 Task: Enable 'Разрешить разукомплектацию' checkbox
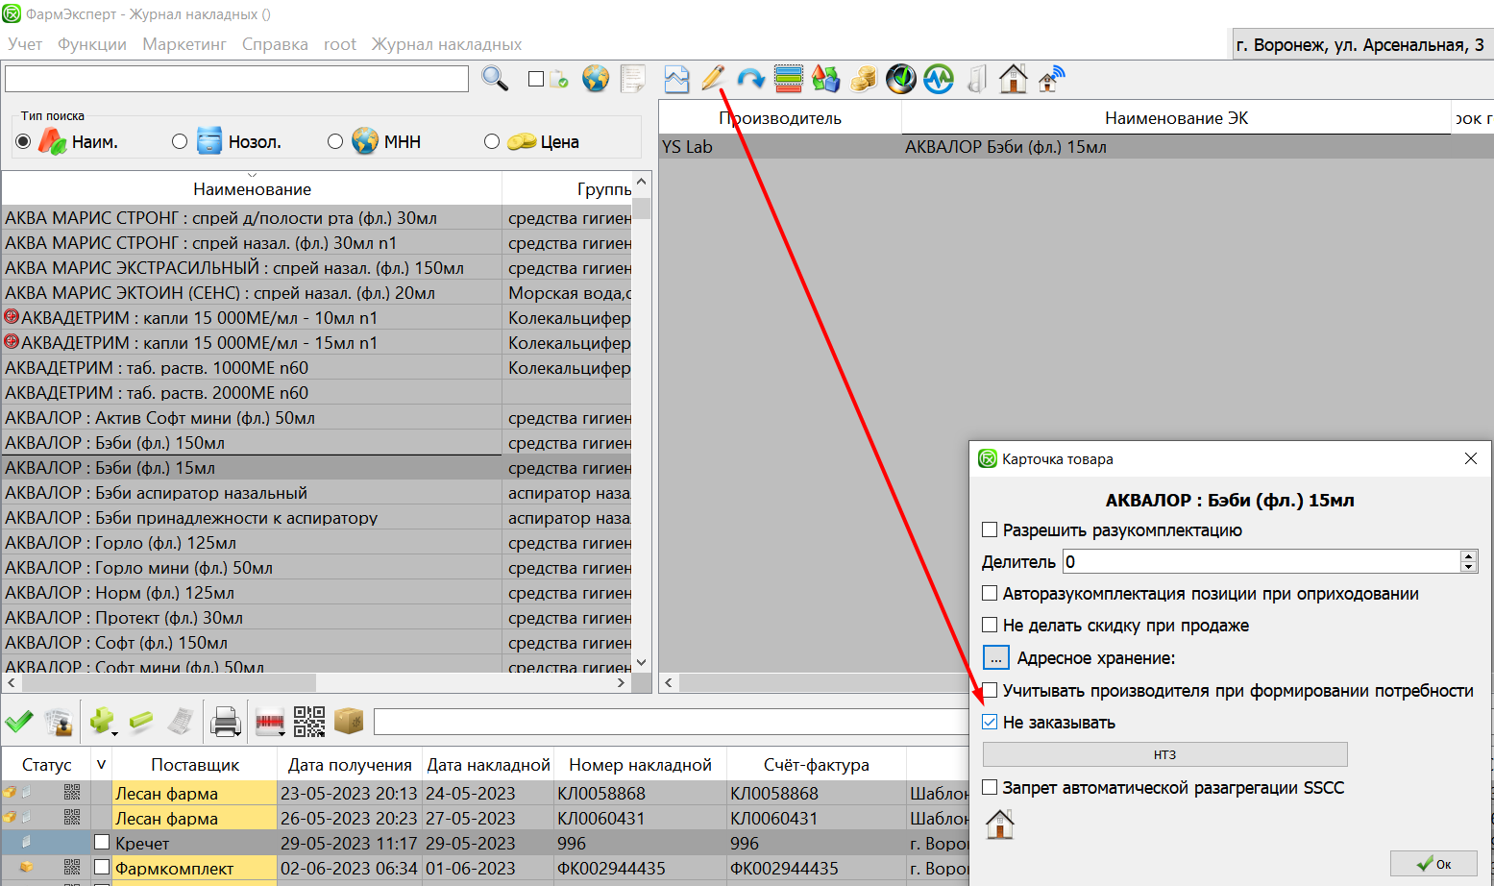[x=990, y=530]
